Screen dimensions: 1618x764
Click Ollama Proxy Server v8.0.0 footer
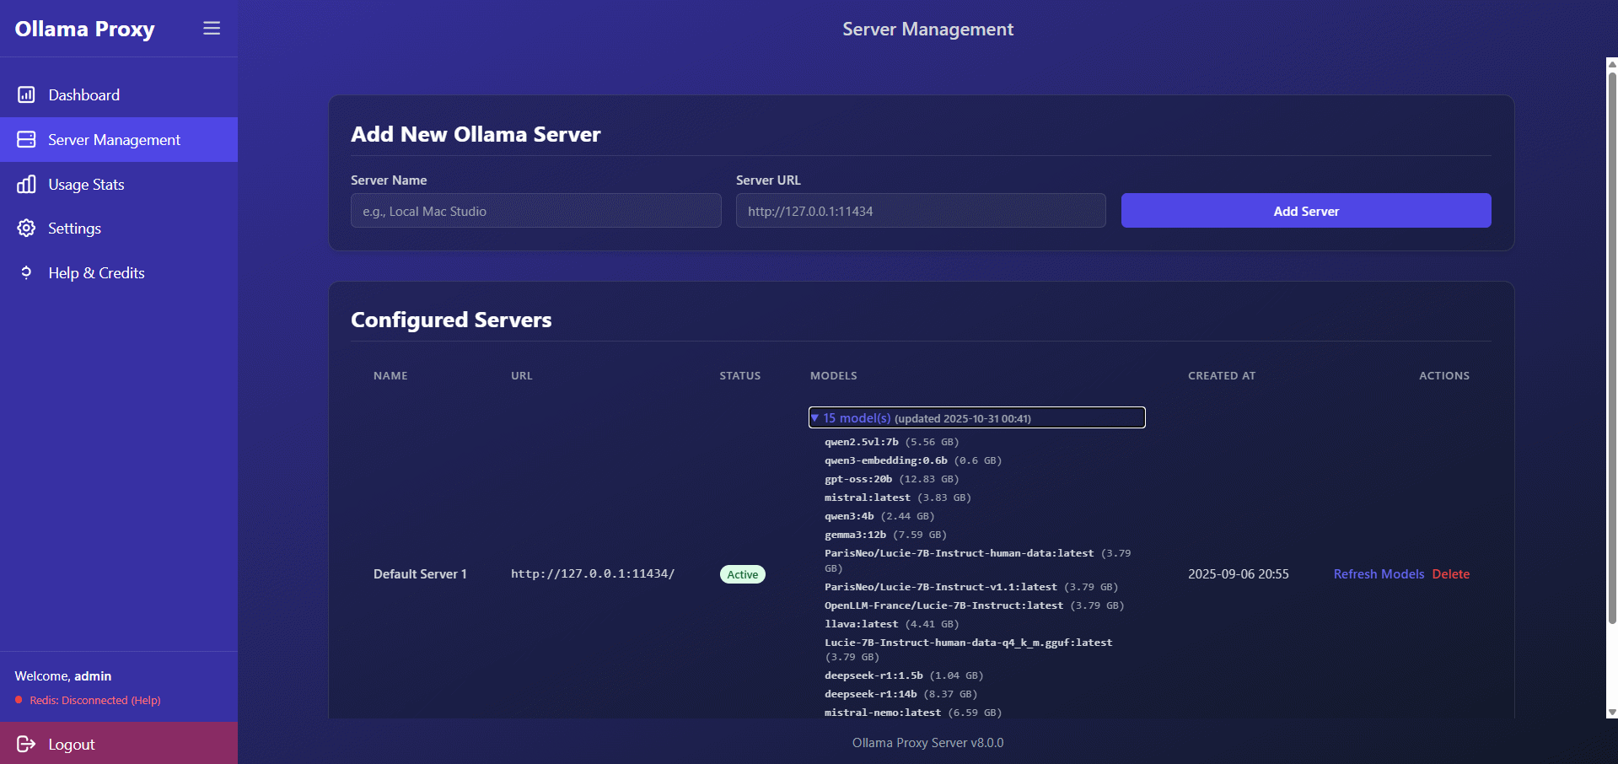[x=927, y=743]
